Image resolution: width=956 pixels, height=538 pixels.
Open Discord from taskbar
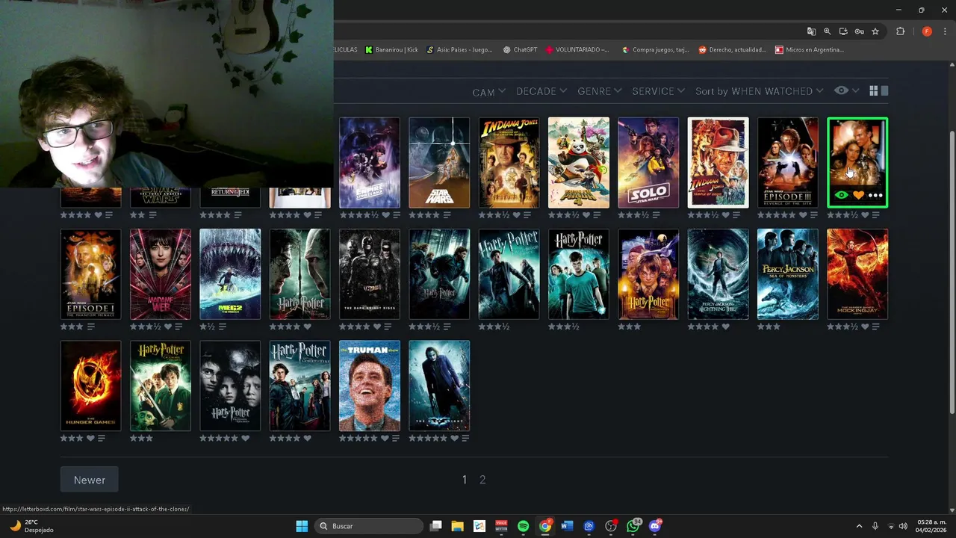click(x=656, y=526)
